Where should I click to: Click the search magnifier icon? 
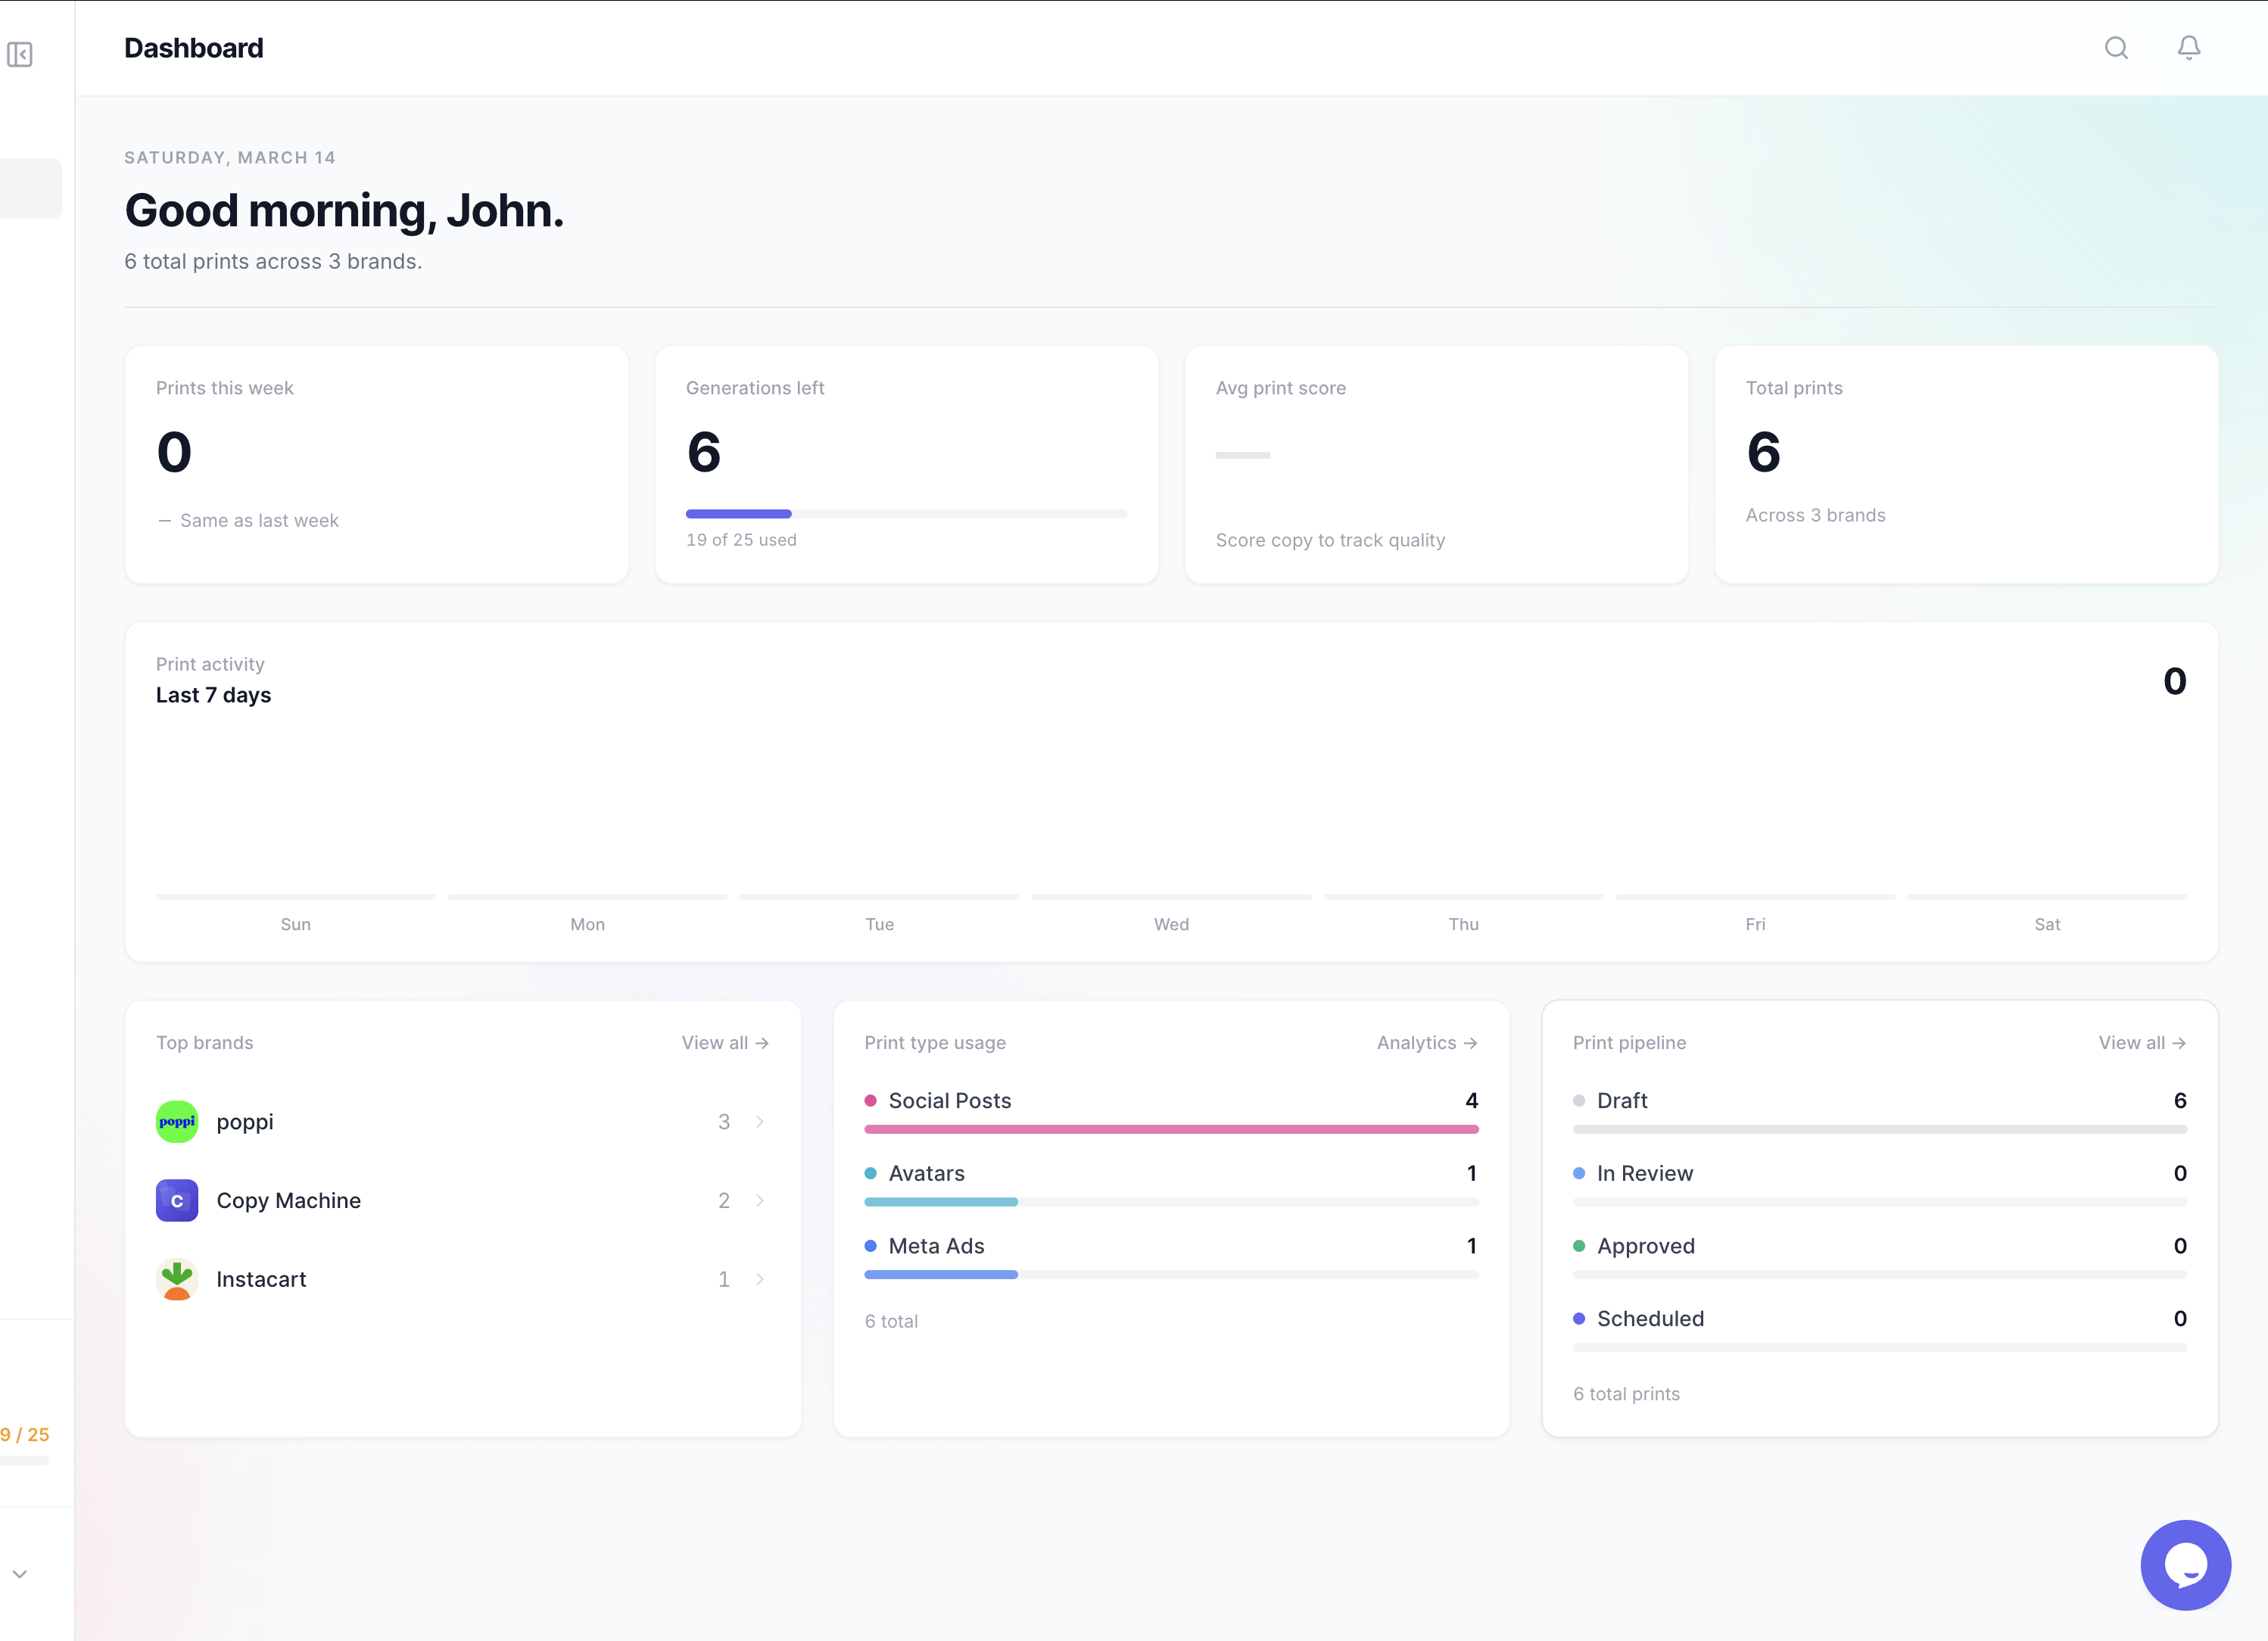[2116, 48]
